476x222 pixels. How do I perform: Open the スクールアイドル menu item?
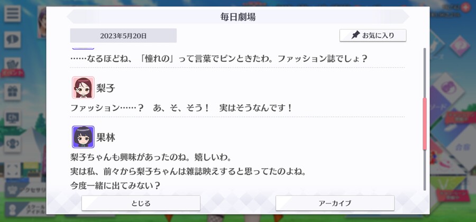pyautogui.click(x=26, y=209)
